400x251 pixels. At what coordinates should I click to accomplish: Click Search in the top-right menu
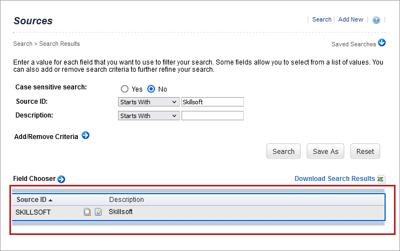322,19
